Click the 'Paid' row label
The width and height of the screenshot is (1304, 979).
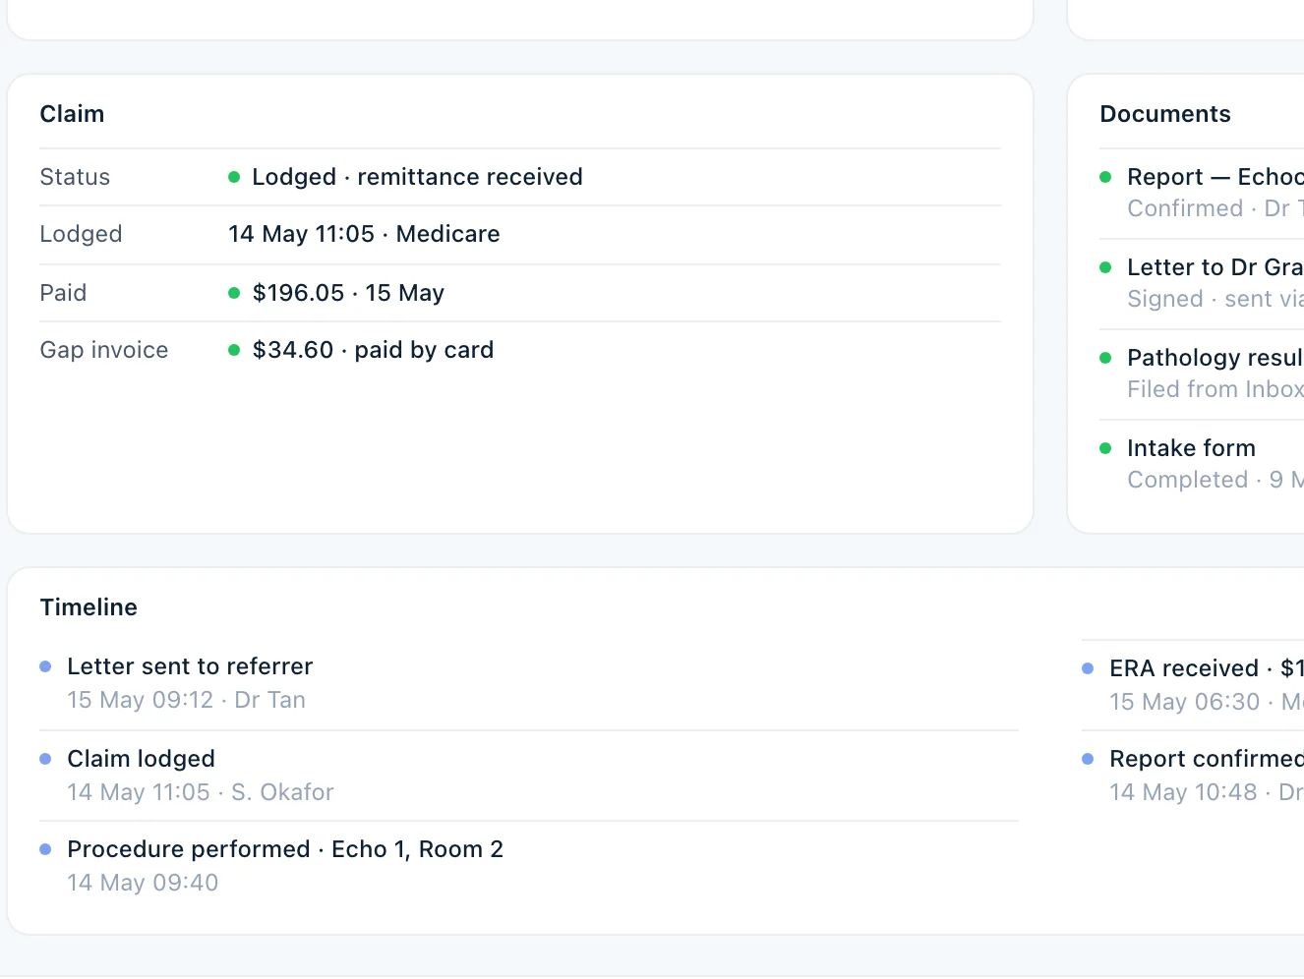coord(63,293)
